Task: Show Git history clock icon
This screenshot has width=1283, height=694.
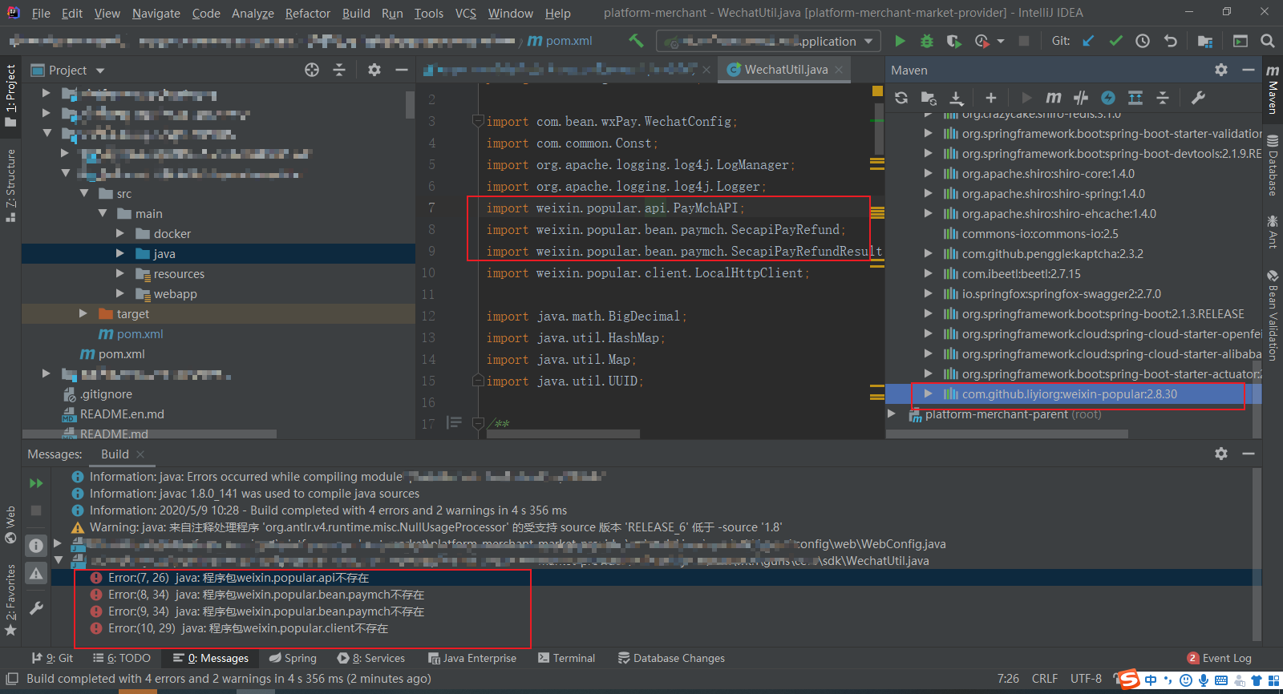Action: click(x=1143, y=41)
